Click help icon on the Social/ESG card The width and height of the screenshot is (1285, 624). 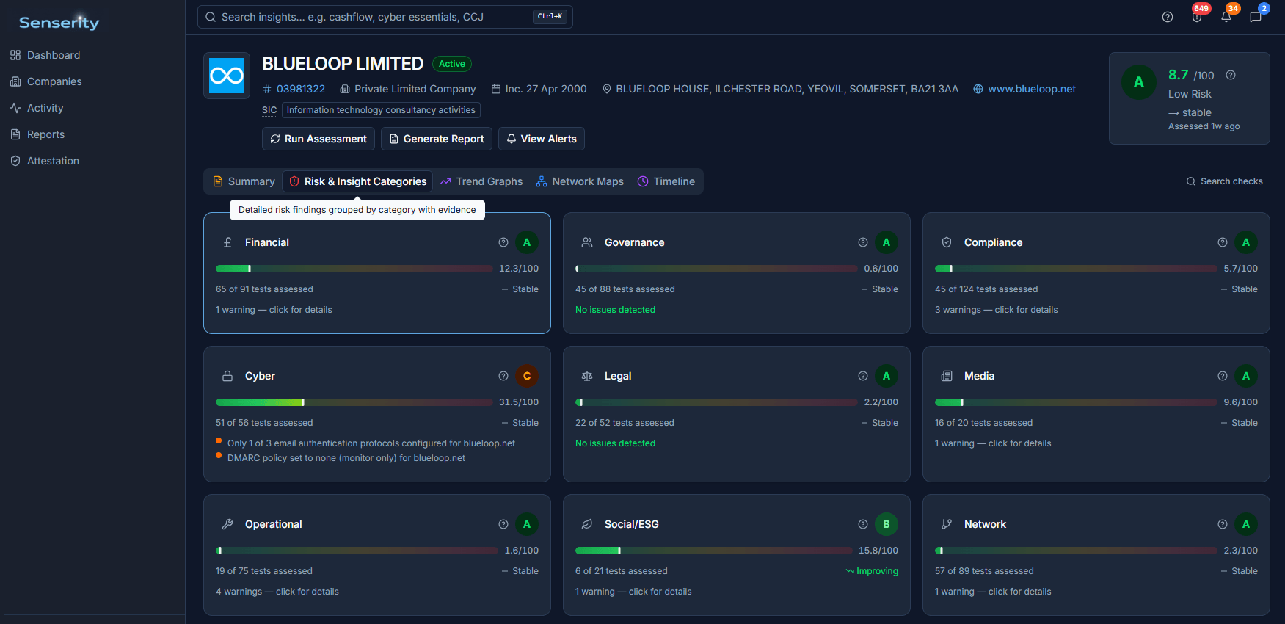pos(863,524)
